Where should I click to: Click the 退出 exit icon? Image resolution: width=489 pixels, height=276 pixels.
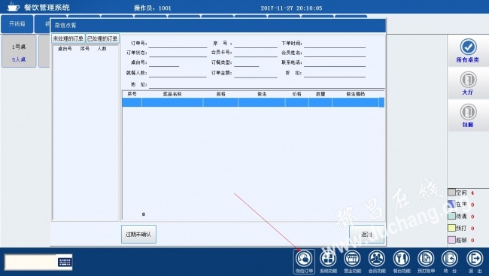[475, 262]
